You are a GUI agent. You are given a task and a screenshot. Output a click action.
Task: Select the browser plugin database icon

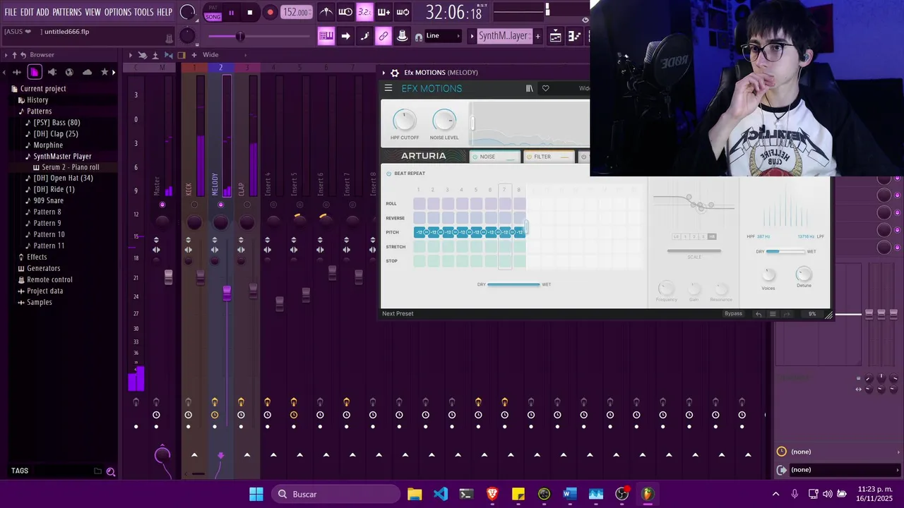[x=52, y=72]
